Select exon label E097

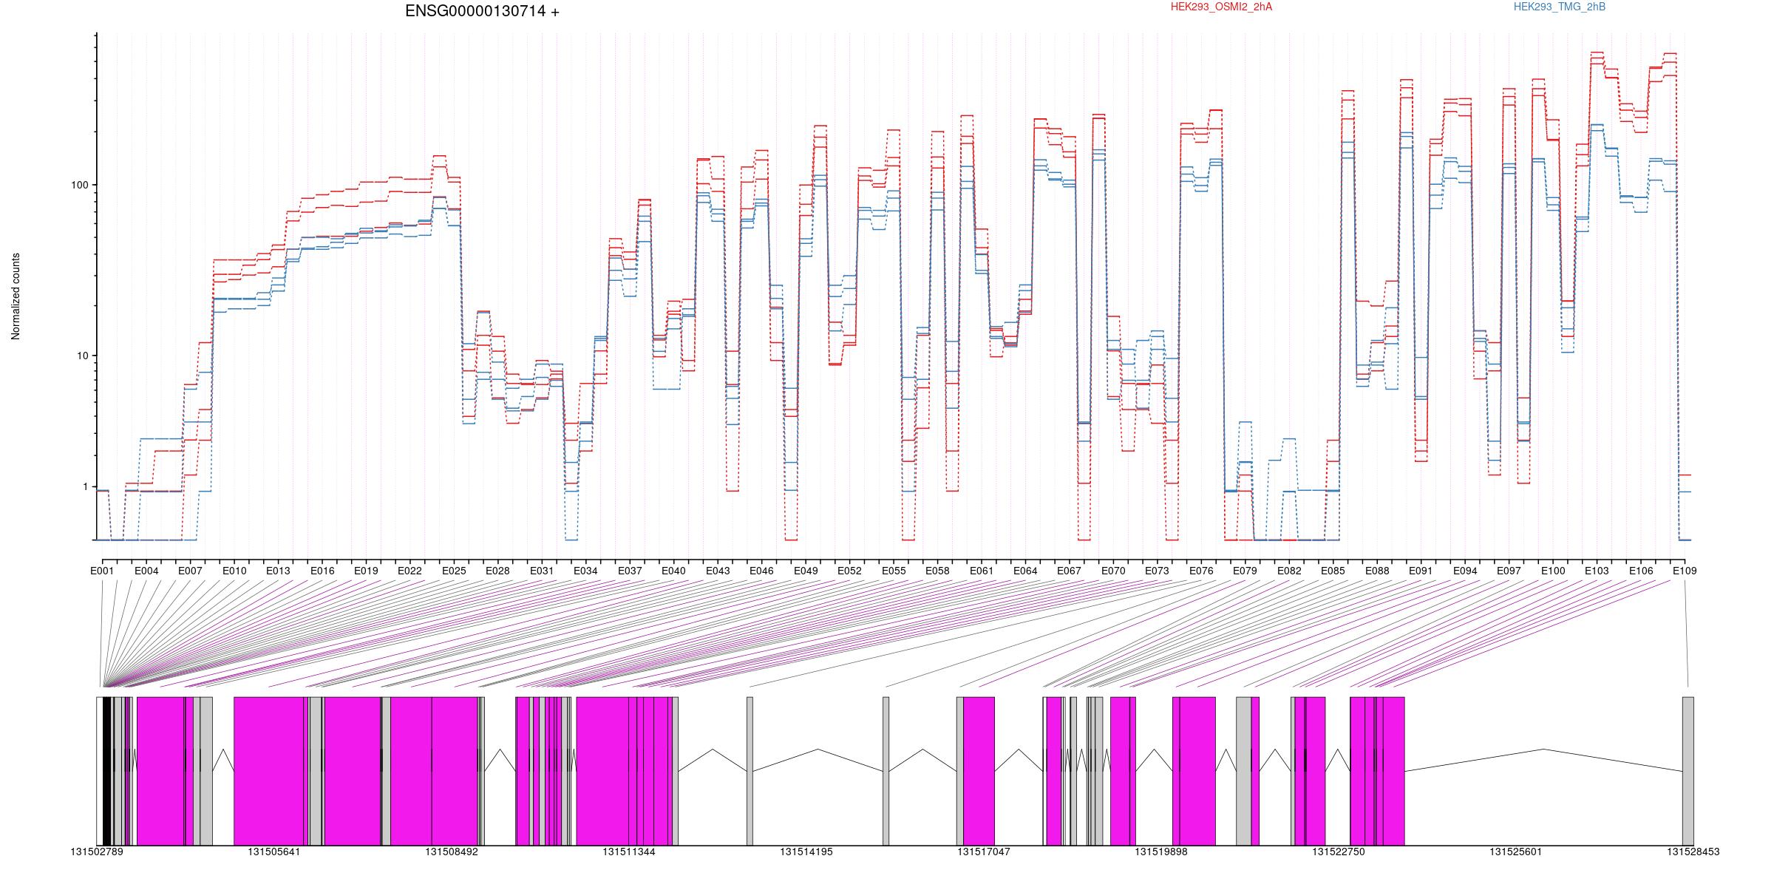(1509, 571)
